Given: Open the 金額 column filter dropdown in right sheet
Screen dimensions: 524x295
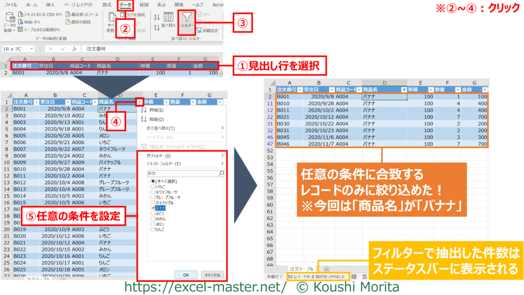Looking at the screenshot, I should pyautogui.click(x=485, y=90).
